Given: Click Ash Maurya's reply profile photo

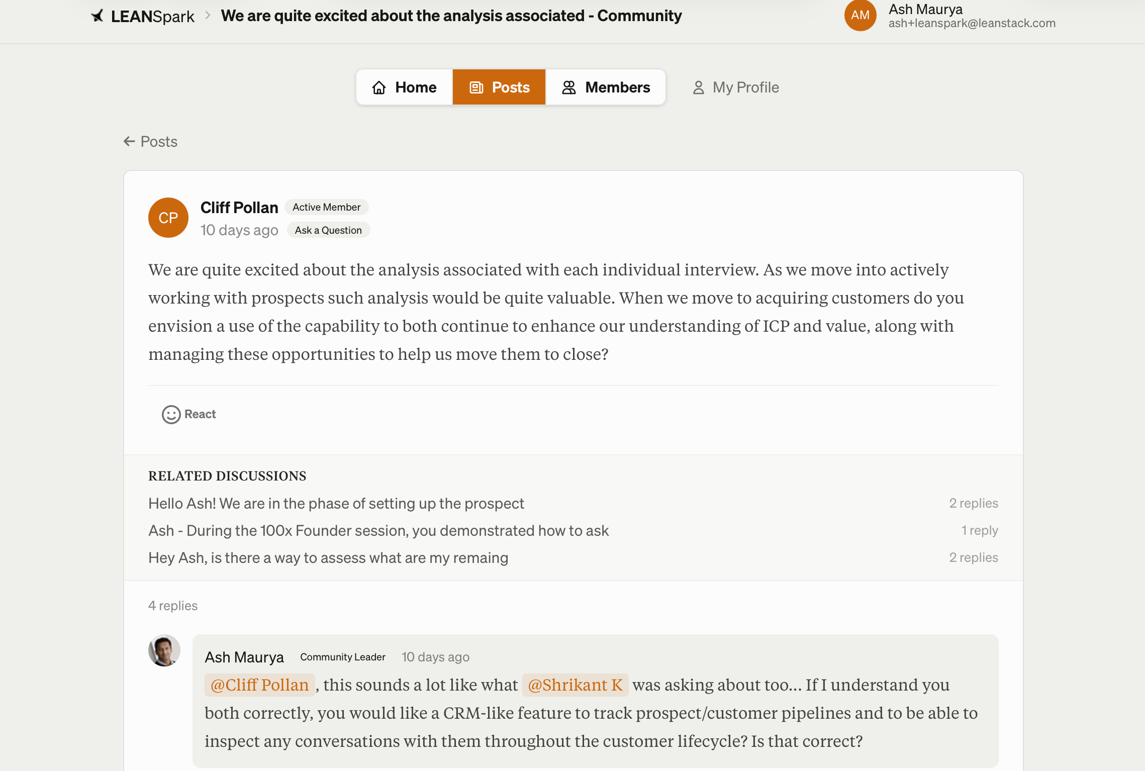Looking at the screenshot, I should 164,650.
